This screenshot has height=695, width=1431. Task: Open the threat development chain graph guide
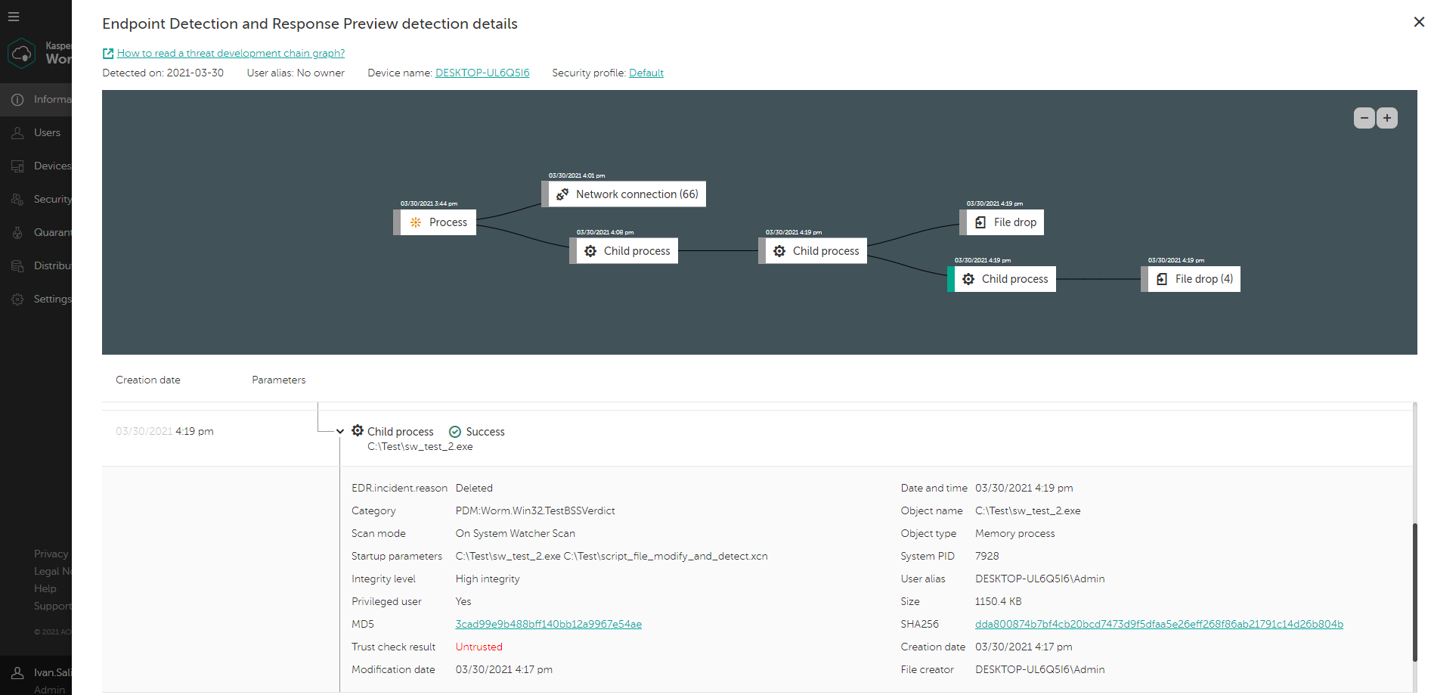tap(231, 53)
